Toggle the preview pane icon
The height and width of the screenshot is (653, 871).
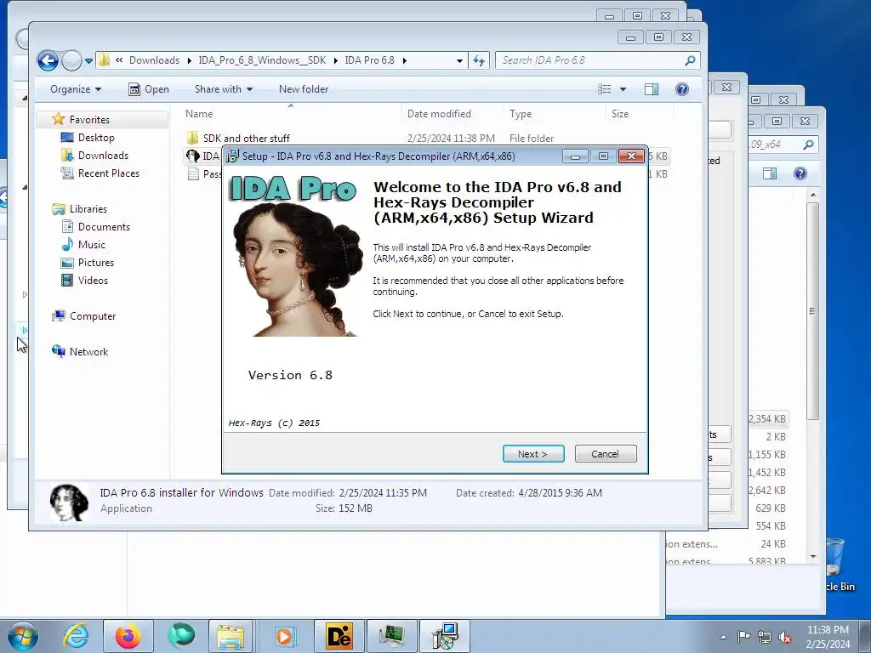(652, 88)
